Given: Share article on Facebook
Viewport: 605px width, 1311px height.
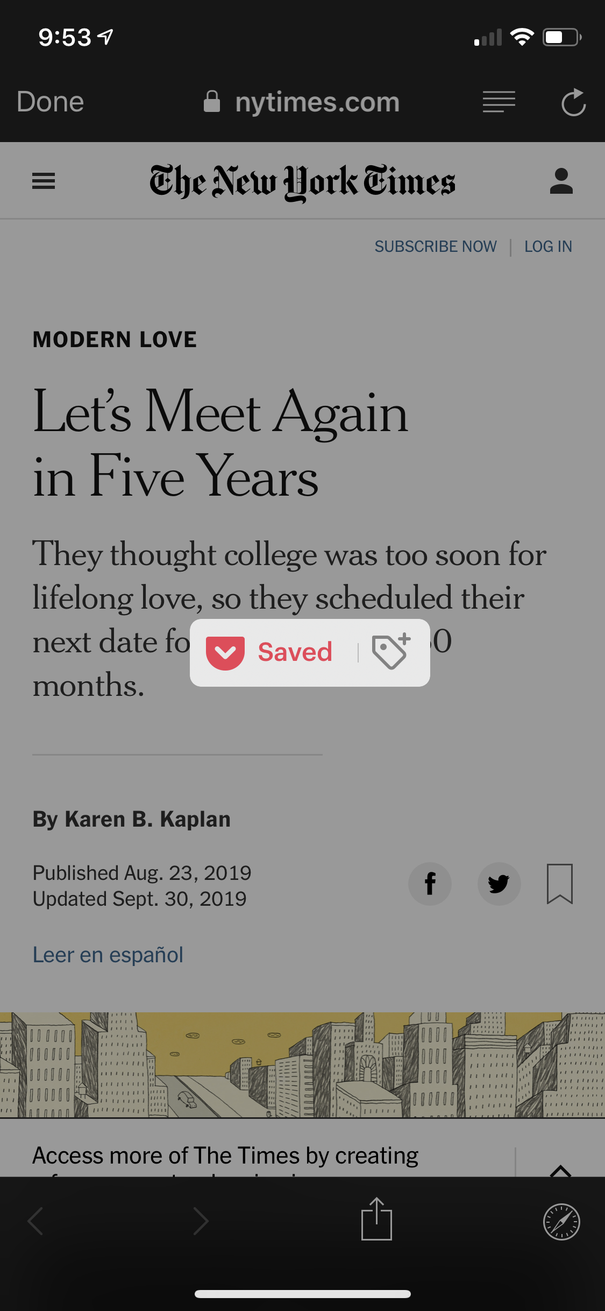Looking at the screenshot, I should coord(430,884).
